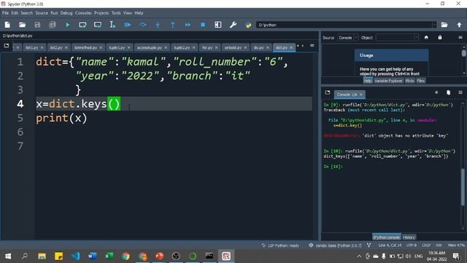Open the PYTHONPATH manager
The height and width of the screenshot is (263, 467).
point(248,25)
